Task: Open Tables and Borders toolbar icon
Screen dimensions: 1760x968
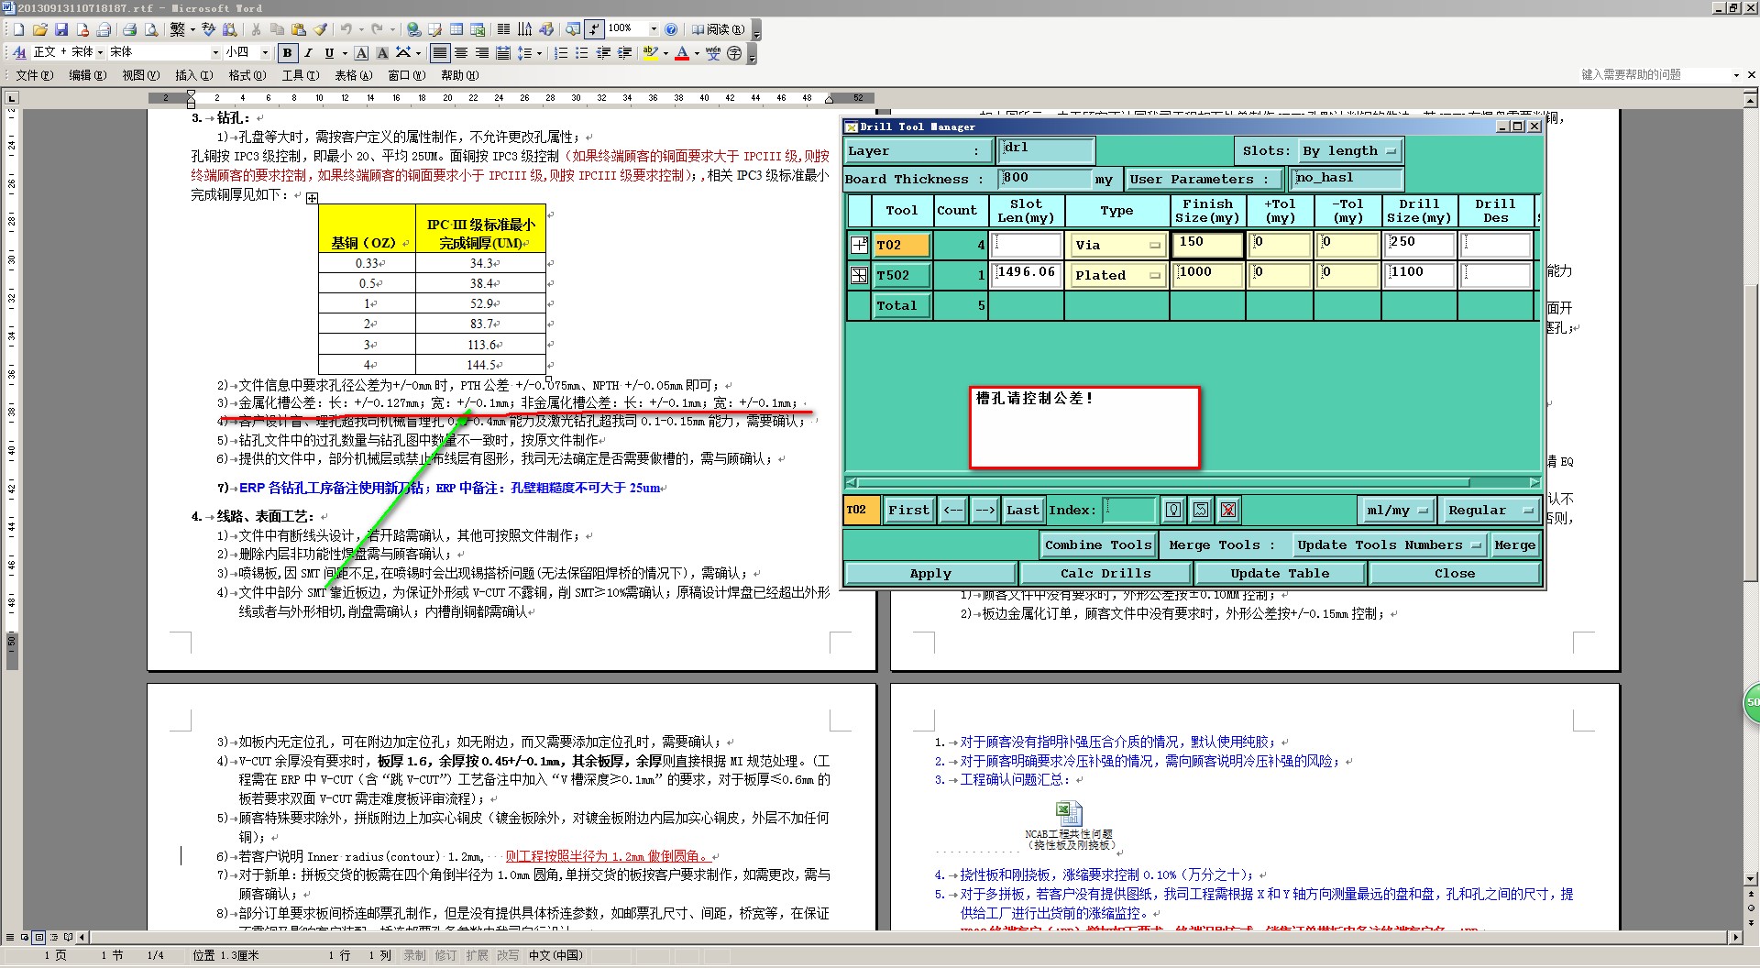Action: (434, 29)
